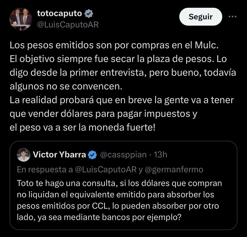The image size is (247, 237).
Task: Click the Victor Ybarra name
Action: click(59, 155)
